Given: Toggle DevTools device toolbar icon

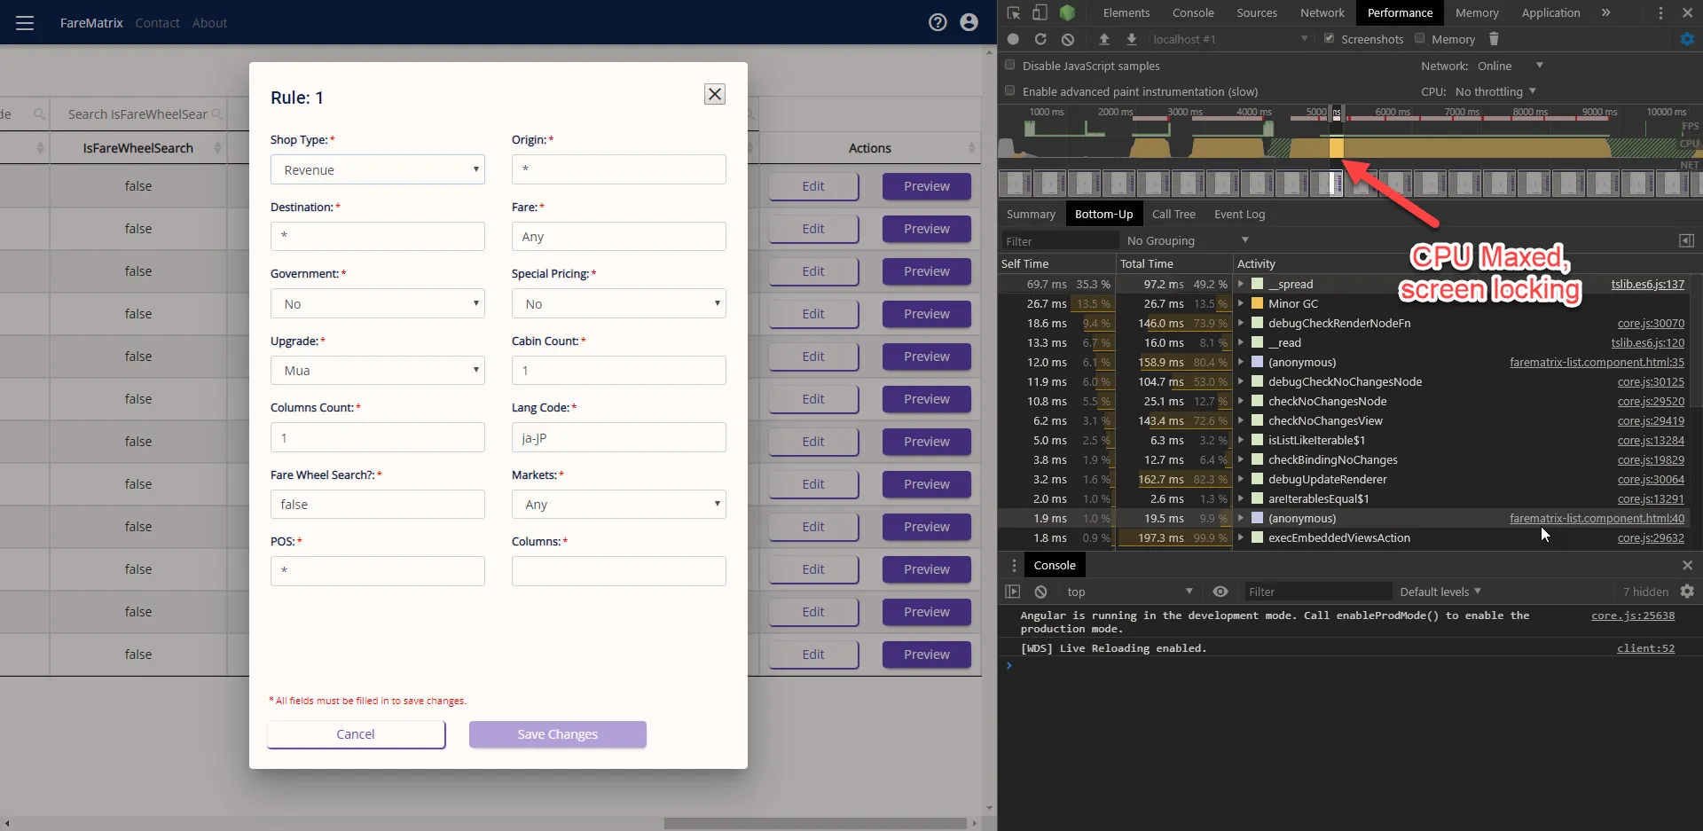Looking at the screenshot, I should tap(1040, 12).
